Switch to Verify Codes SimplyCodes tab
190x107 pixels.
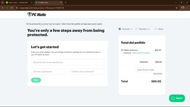pos(18,2)
